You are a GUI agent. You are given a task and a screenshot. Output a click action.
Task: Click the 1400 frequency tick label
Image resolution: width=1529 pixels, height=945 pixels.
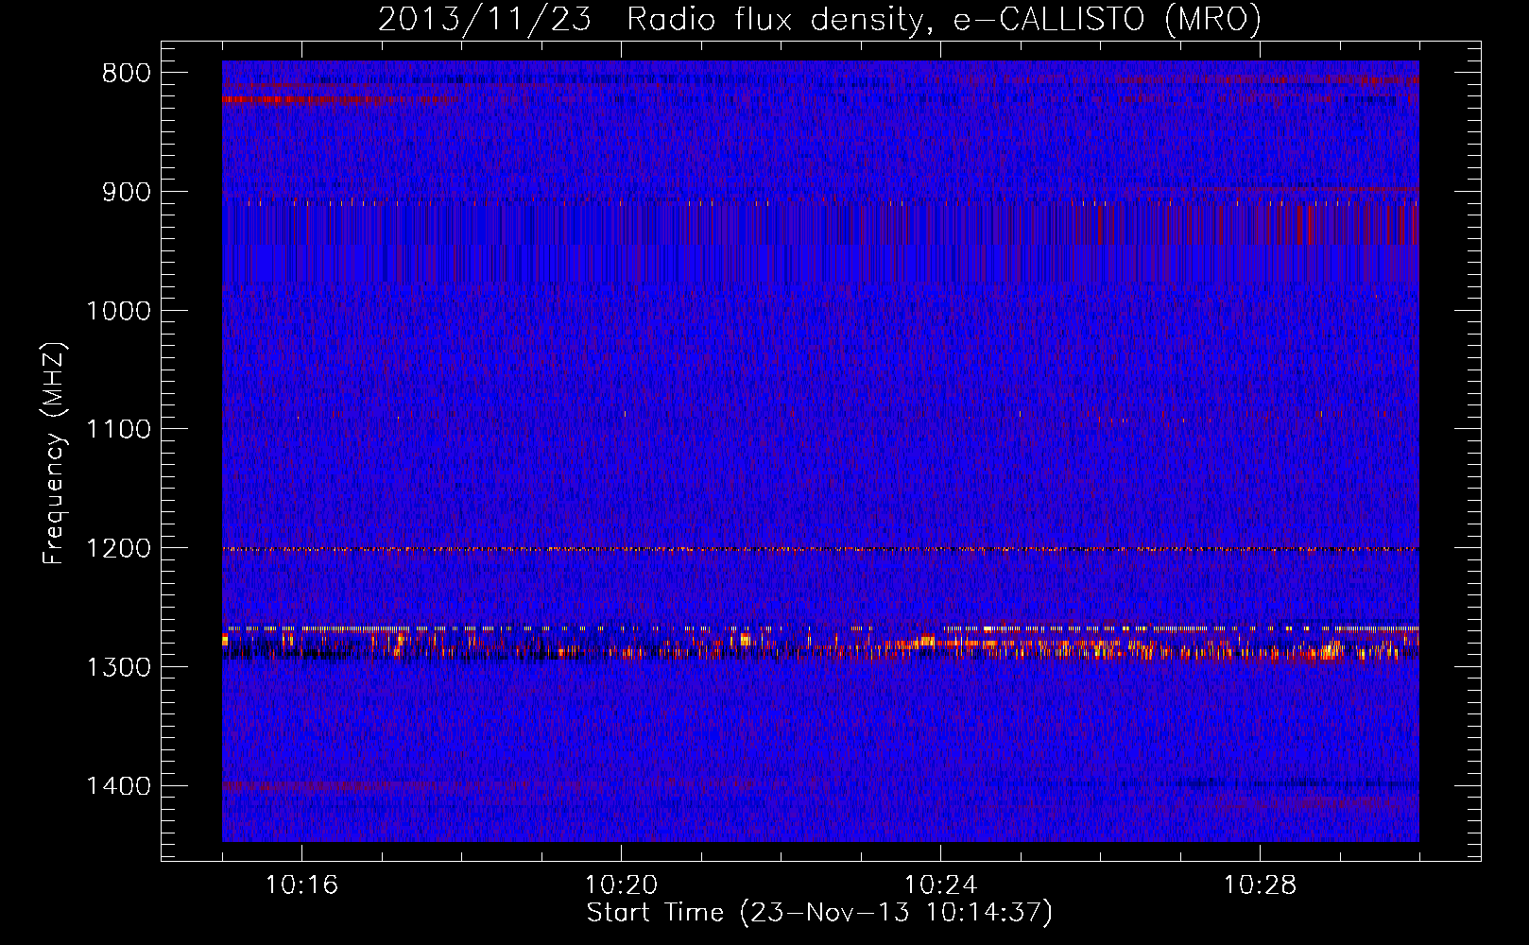tap(118, 786)
